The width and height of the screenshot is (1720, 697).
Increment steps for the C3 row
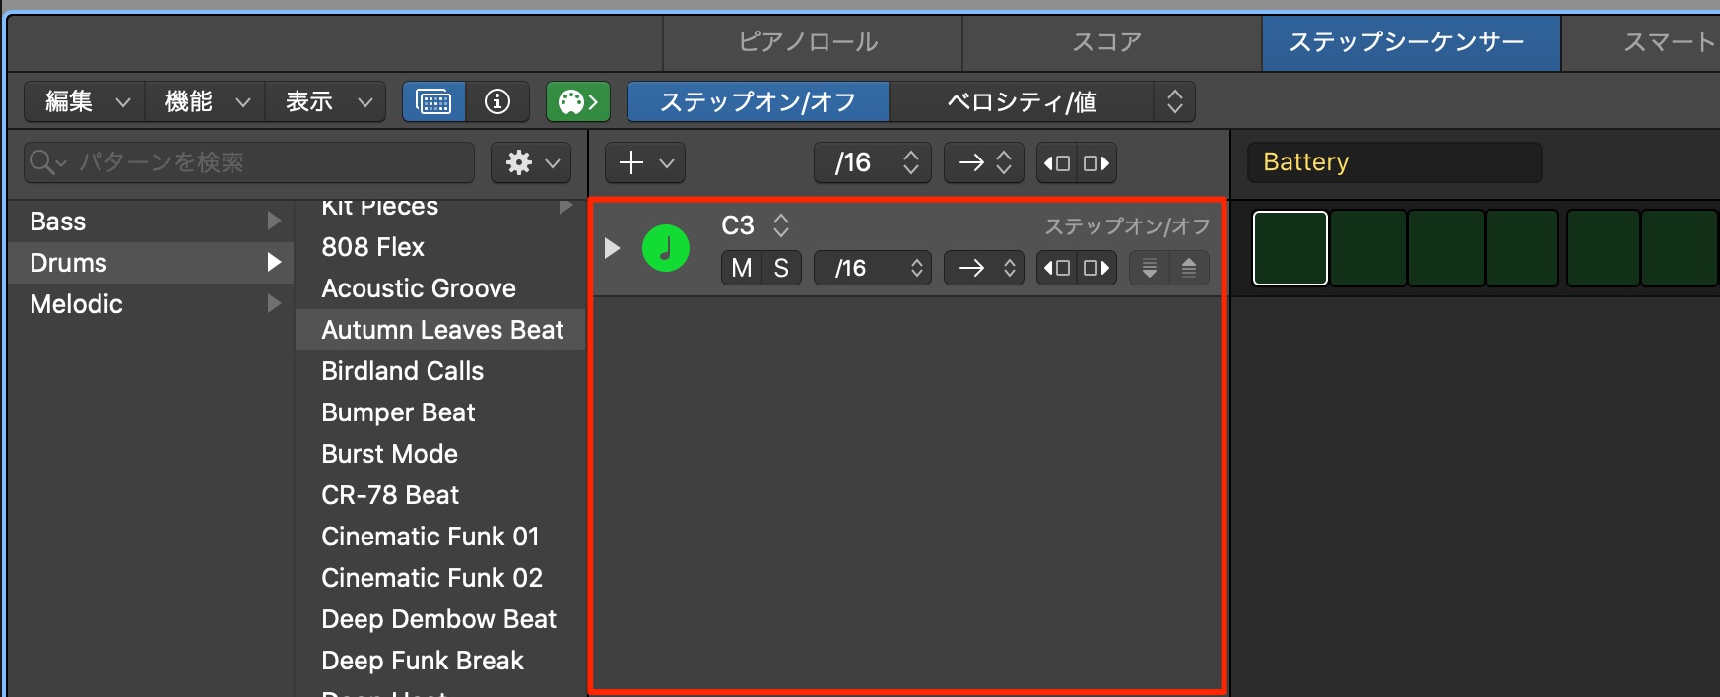click(x=1096, y=268)
